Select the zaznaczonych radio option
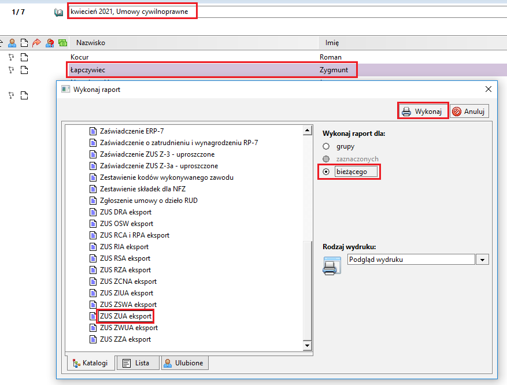The width and height of the screenshot is (507, 385). pos(326,159)
